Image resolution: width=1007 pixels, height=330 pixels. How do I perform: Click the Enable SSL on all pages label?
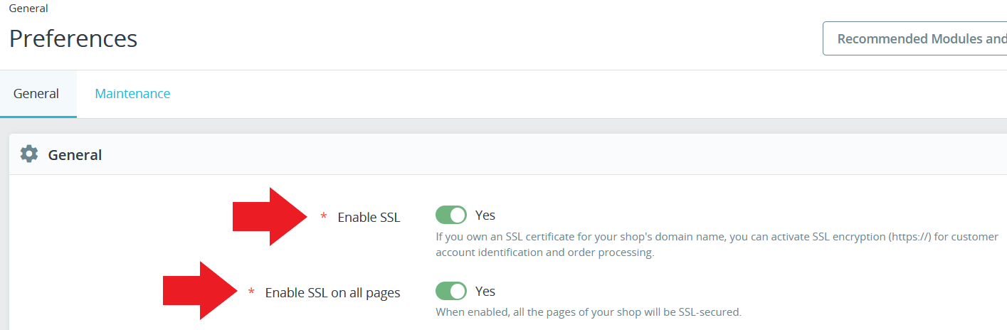[x=332, y=292]
